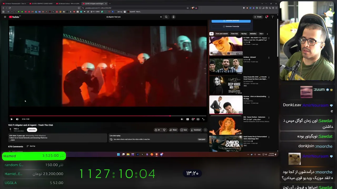Open the live chat replay panel
The width and height of the screenshot is (337, 189).
(x=202, y=139)
